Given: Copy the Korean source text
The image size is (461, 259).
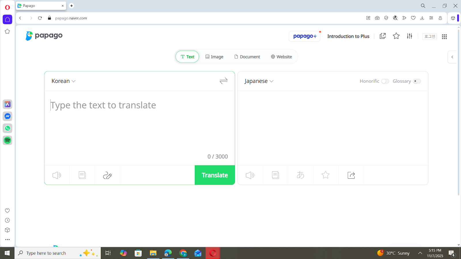Looking at the screenshot, I should [x=82, y=175].
